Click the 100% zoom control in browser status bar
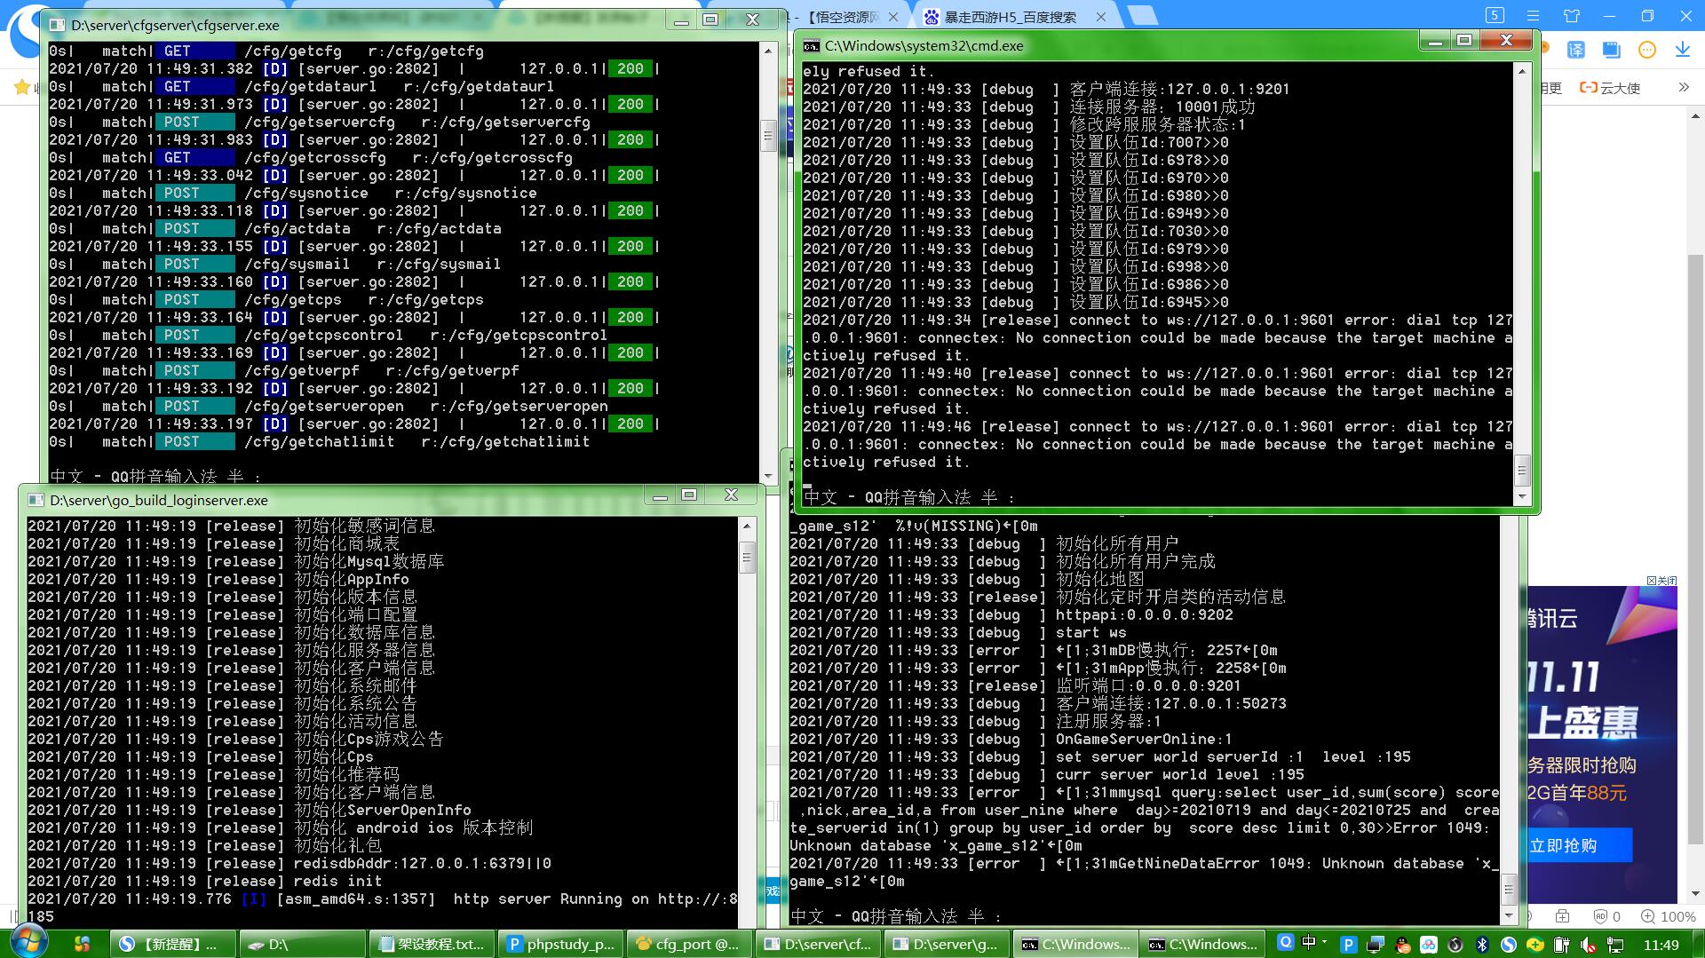Screen dimensions: 1705x958 click(x=1668, y=916)
